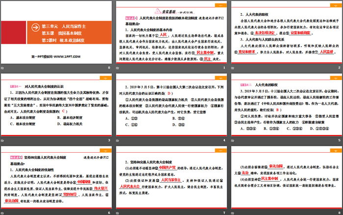The image size is (343, 215).
Task: Mark slide 2 with its star icon
Action: 233,68
